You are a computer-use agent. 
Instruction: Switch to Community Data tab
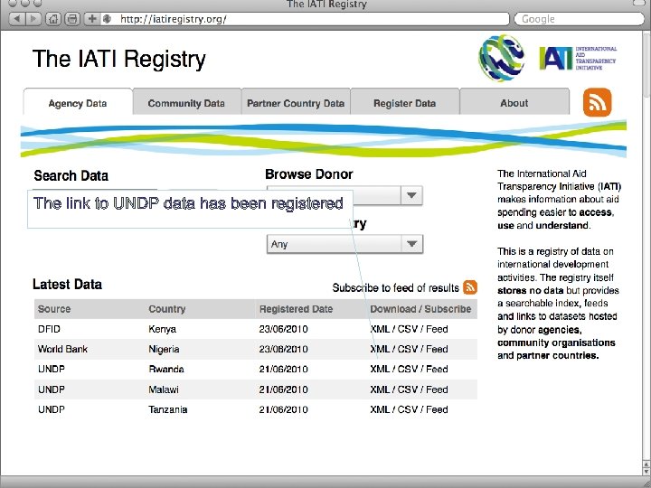pyautogui.click(x=186, y=103)
